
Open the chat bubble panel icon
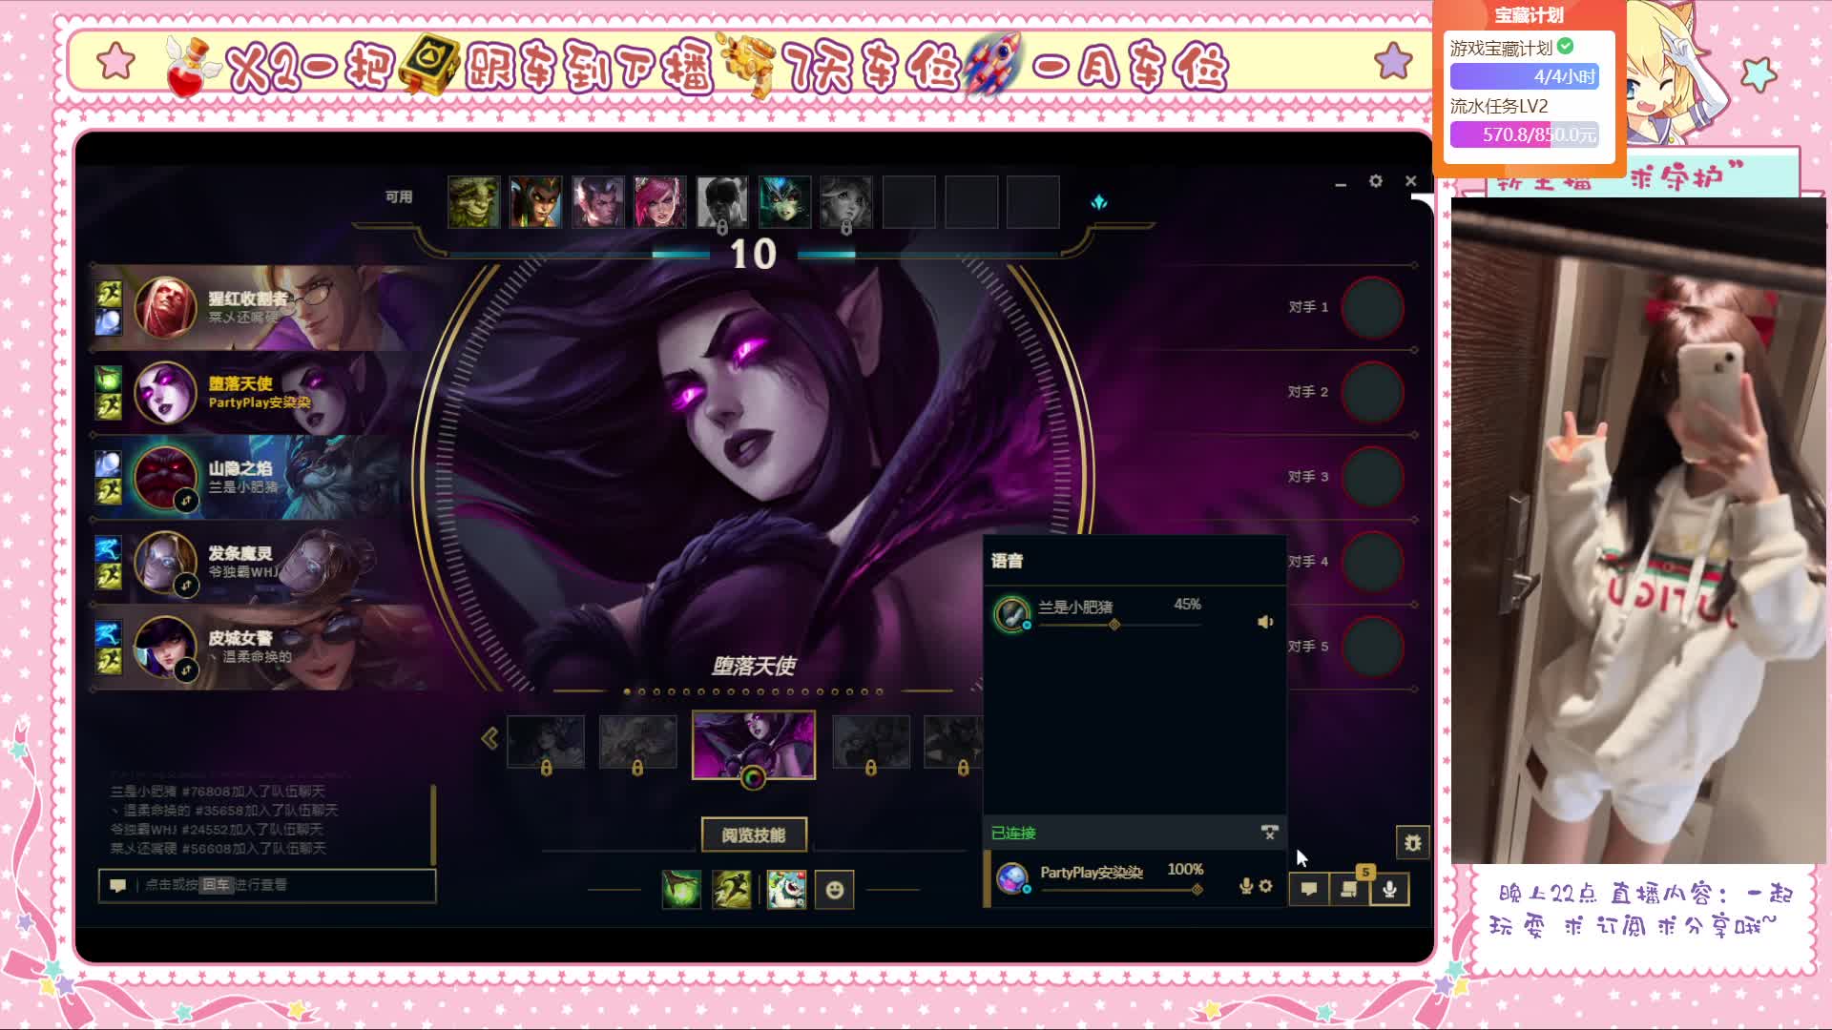(1309, 889)
